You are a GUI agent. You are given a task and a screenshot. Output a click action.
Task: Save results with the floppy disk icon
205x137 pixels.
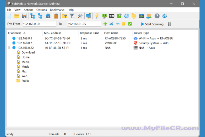(x=24, y=16)
